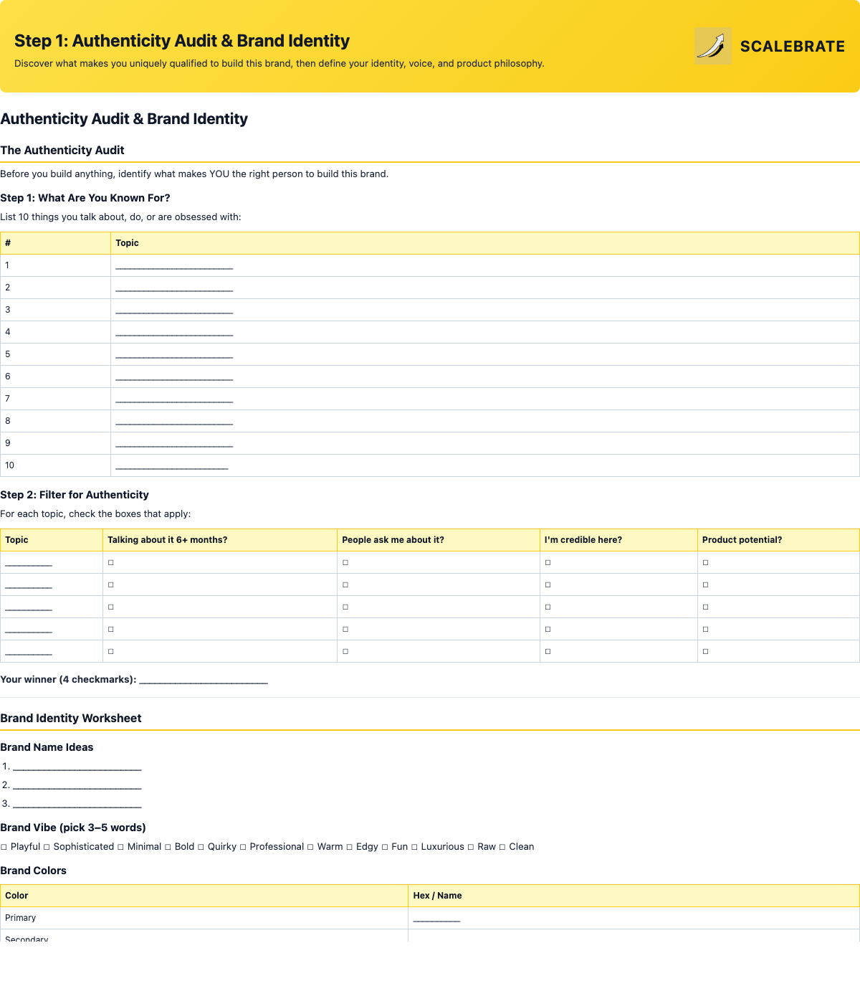Click the topic blank in row 5

click(174, 355)
